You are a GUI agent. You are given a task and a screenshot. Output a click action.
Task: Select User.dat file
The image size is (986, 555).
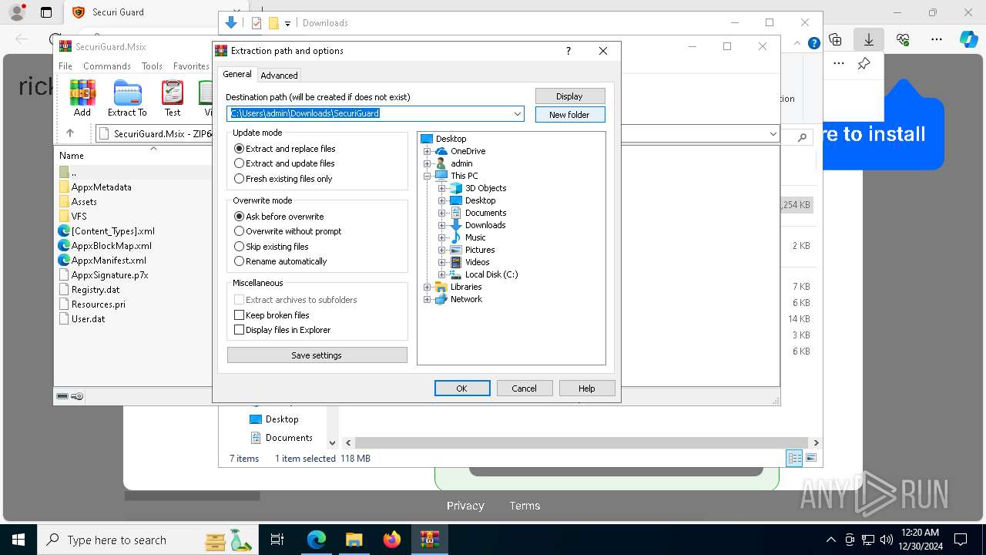[88, 319]
